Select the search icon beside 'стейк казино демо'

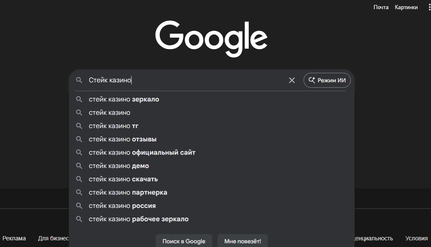[x=79, y=165]
